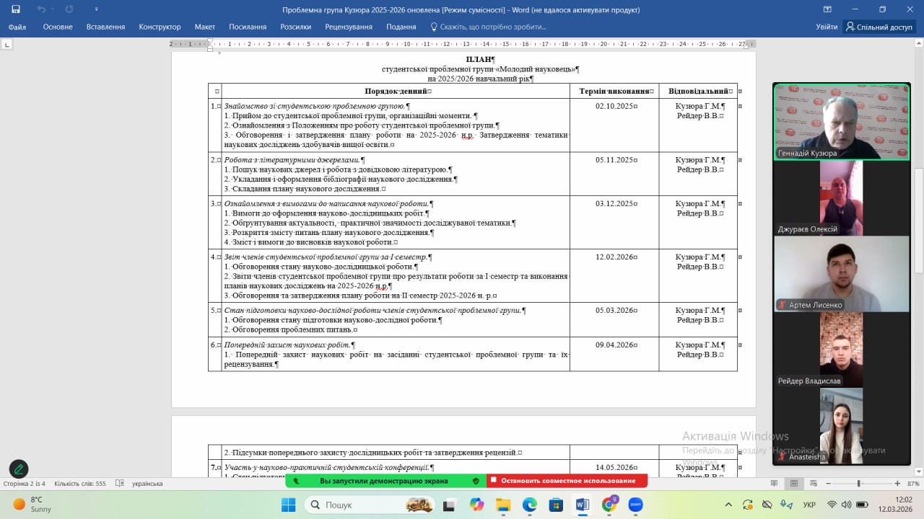Open Microsoft Store from the taskbar
This screenshot has width=924, height=519.
(x=556, y=505)
